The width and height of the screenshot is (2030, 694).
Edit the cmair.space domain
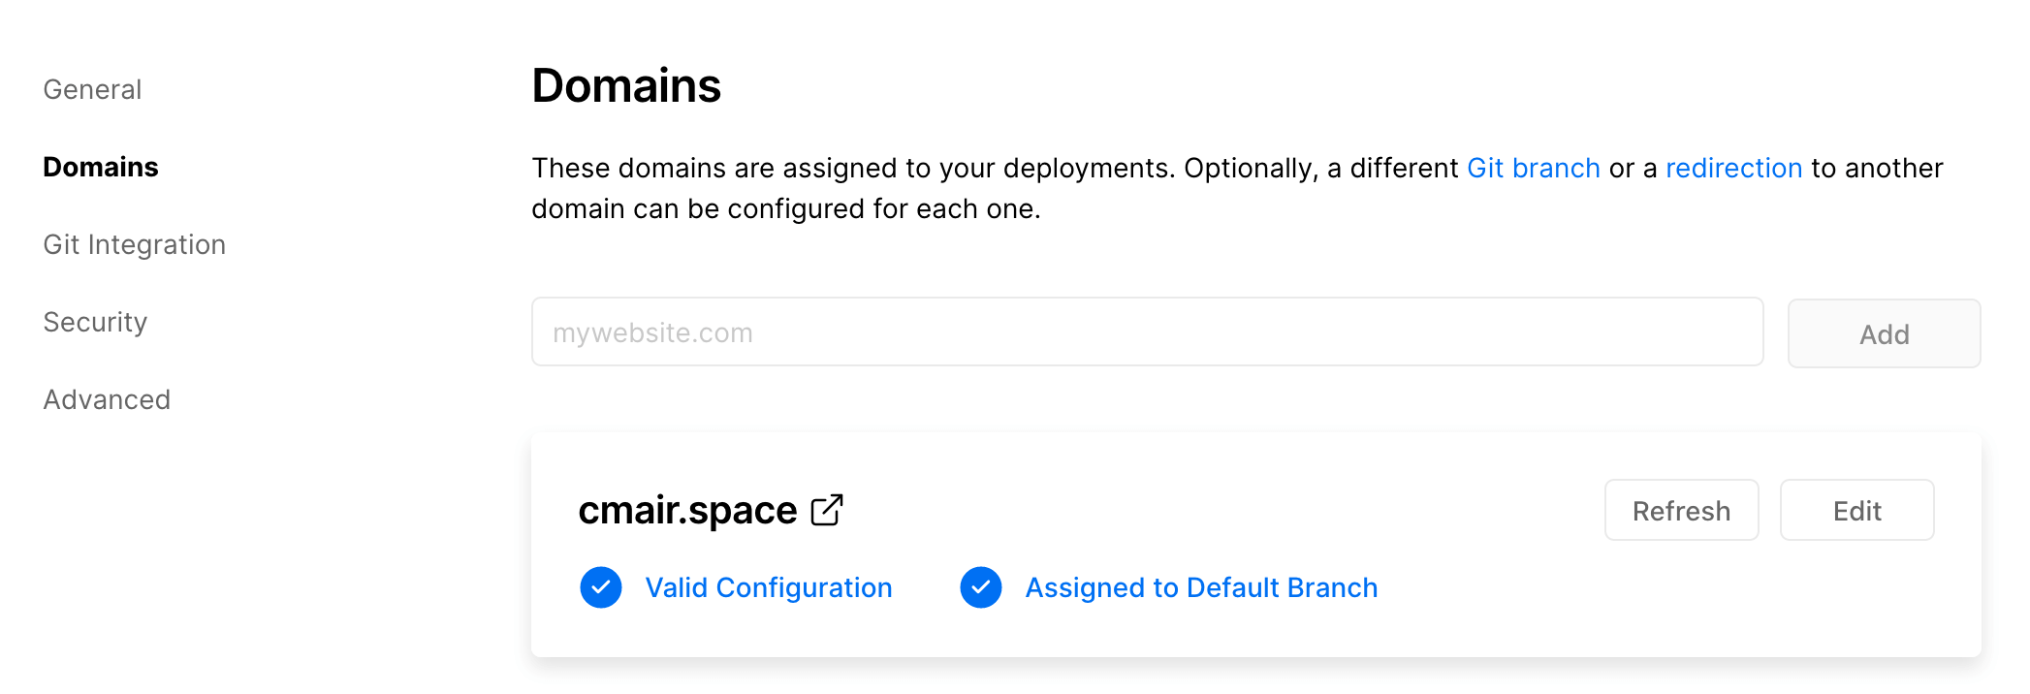tap(1856, 510)
